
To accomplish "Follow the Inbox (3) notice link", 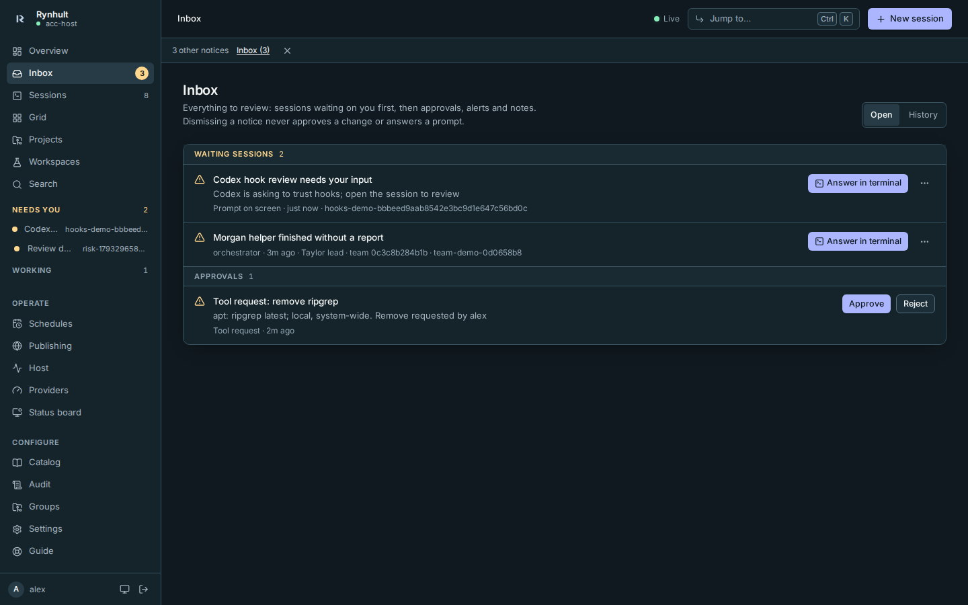I will [253, 50].
